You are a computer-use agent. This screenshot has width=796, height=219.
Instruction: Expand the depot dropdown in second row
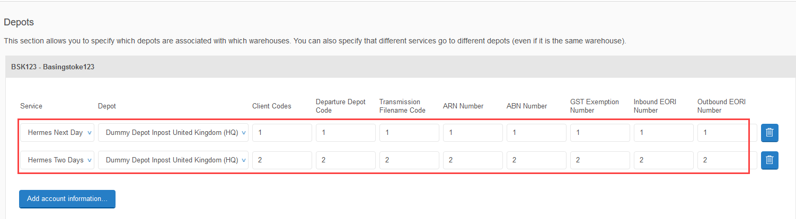(173, 160)
